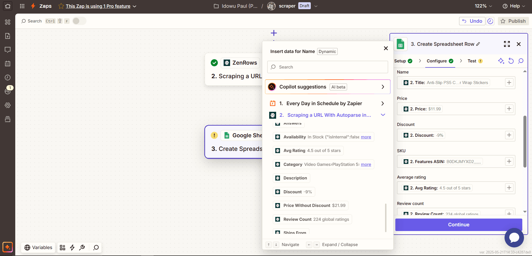Viewport: 532px width, 256px height.
Task: Click the insert data list scrollbar
Action: 386,218
